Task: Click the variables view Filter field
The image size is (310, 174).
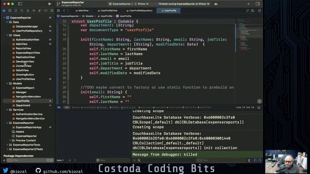Action: (113, 160)
